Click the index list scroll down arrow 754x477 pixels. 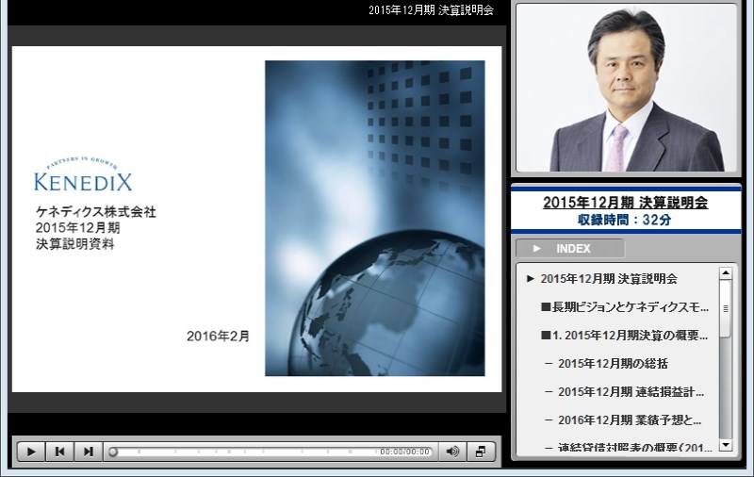726,445
